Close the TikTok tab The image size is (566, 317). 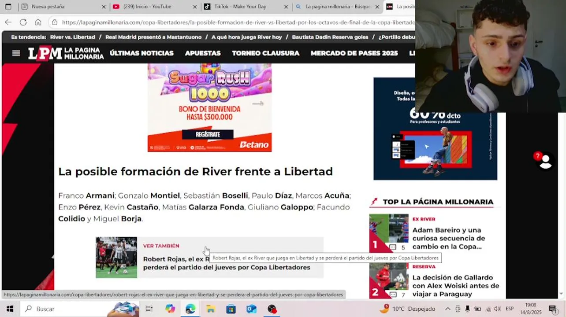[286, 7]
